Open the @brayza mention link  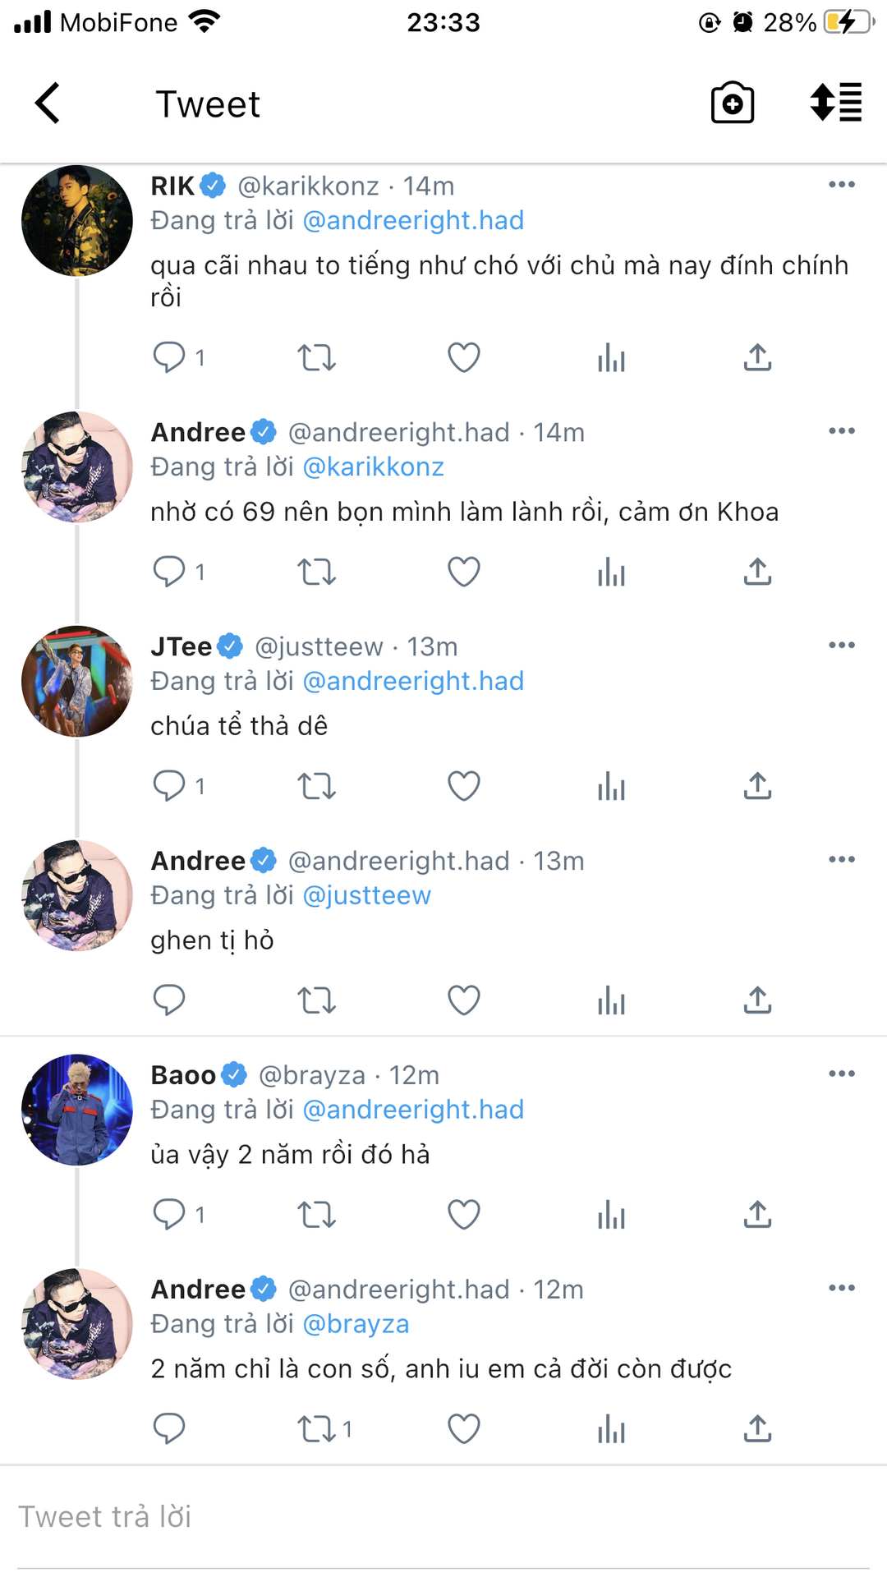pos(356,1324)
